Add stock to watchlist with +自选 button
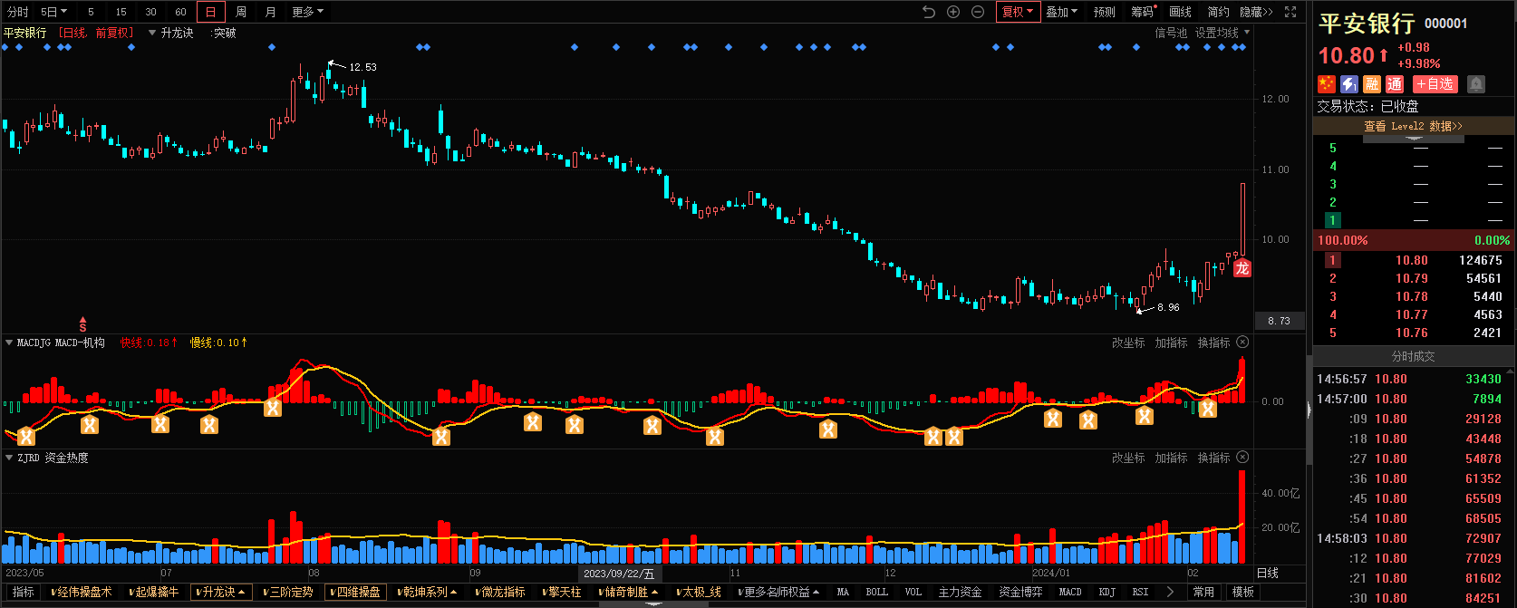The width and height of the screenshot is (1517, 608). coord(1435,84)
